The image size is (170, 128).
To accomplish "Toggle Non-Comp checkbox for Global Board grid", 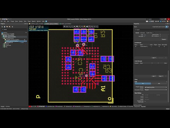I will click(x=164, y=46).
